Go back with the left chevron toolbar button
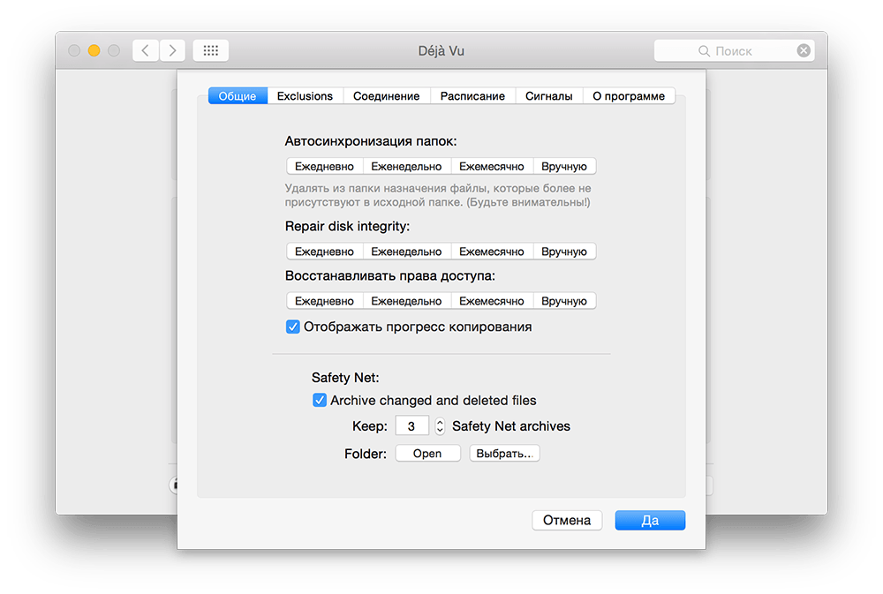 coord(146,50)
